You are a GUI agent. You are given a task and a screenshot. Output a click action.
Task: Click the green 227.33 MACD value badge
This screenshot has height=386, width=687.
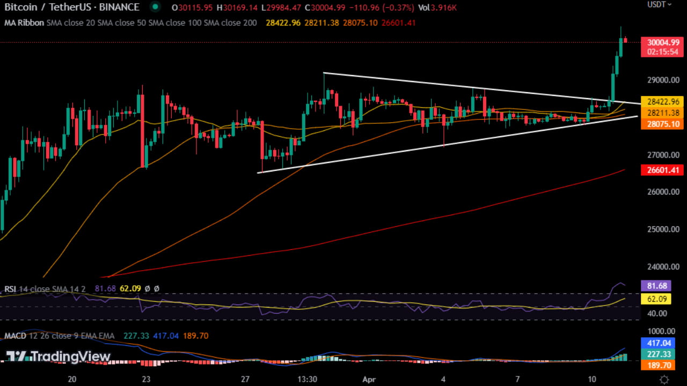tap(658, 354)
